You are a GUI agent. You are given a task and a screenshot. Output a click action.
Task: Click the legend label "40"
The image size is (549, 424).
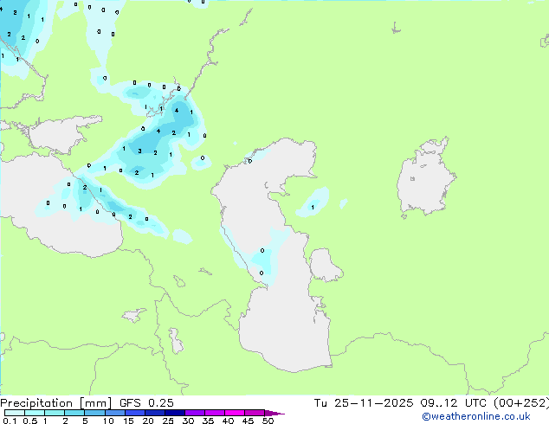(x=228, y=421)
